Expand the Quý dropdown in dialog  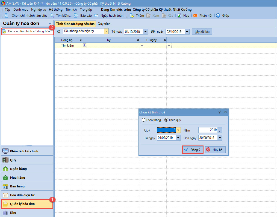(178, 130)
